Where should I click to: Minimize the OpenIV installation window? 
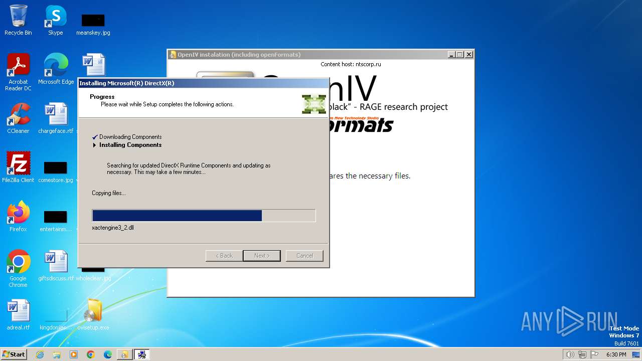coord(451,55)
